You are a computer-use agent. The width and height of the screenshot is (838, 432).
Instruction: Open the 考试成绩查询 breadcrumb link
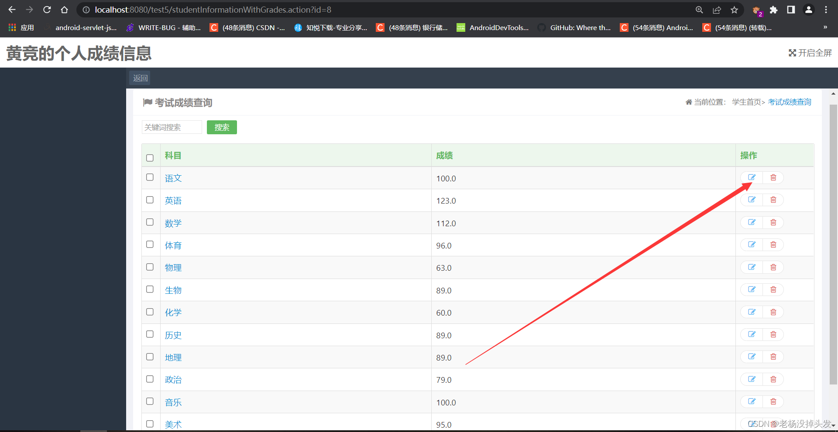click(789, 102)
